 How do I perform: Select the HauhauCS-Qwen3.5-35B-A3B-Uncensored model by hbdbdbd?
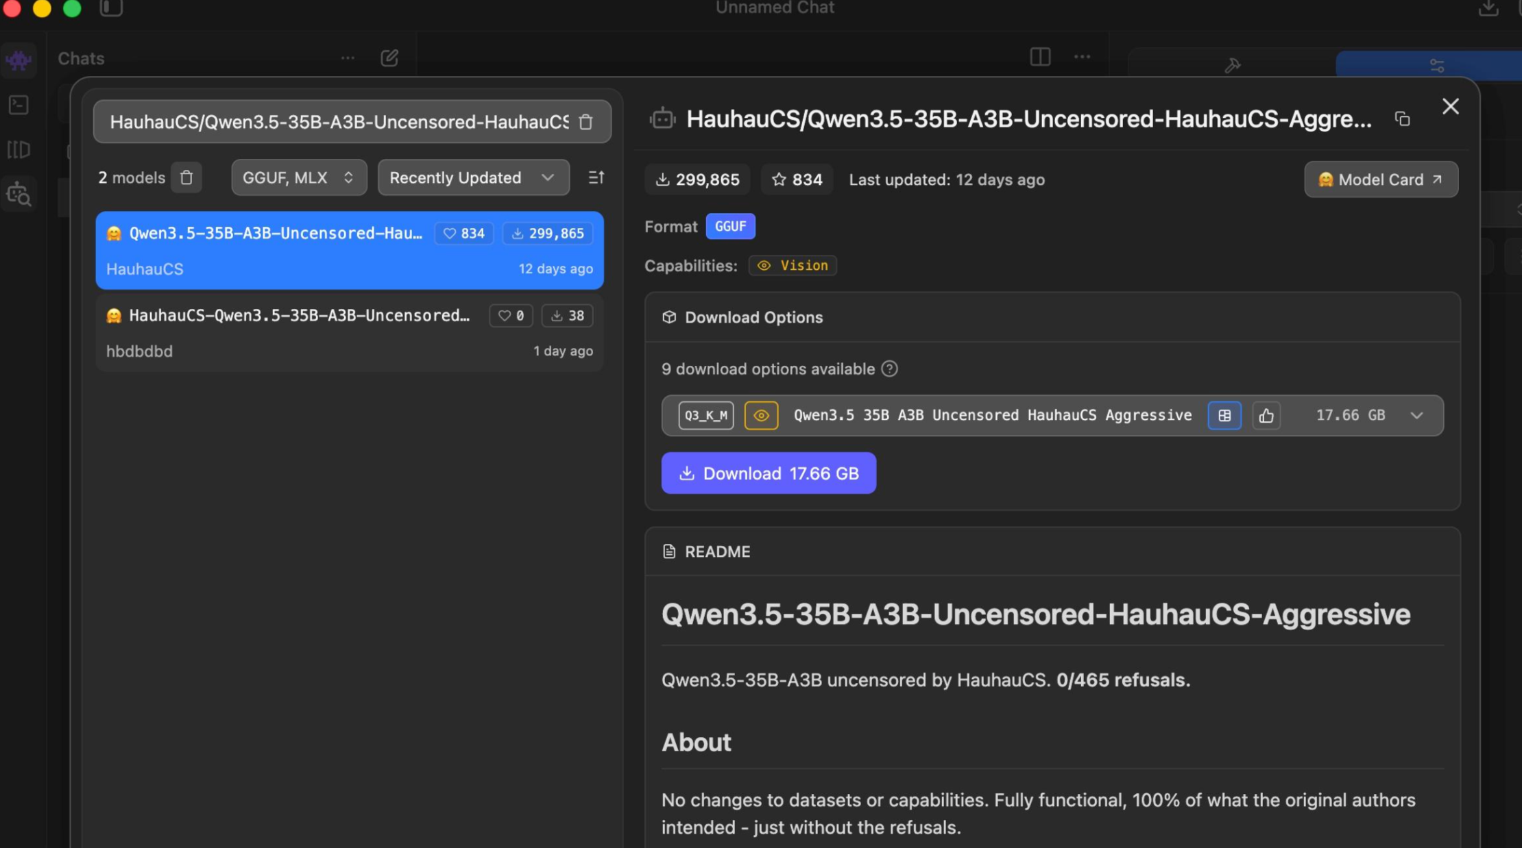point(350,333)
